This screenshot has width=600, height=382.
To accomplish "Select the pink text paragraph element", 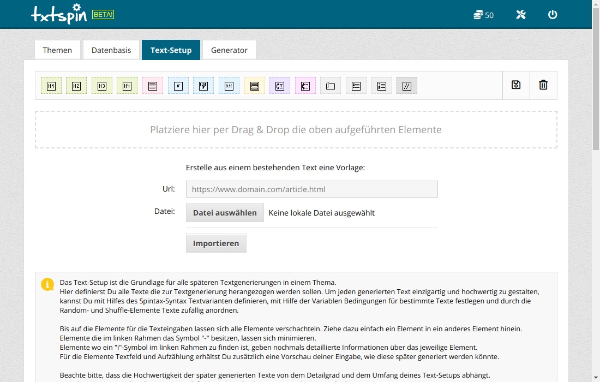I will pos(153,86).
